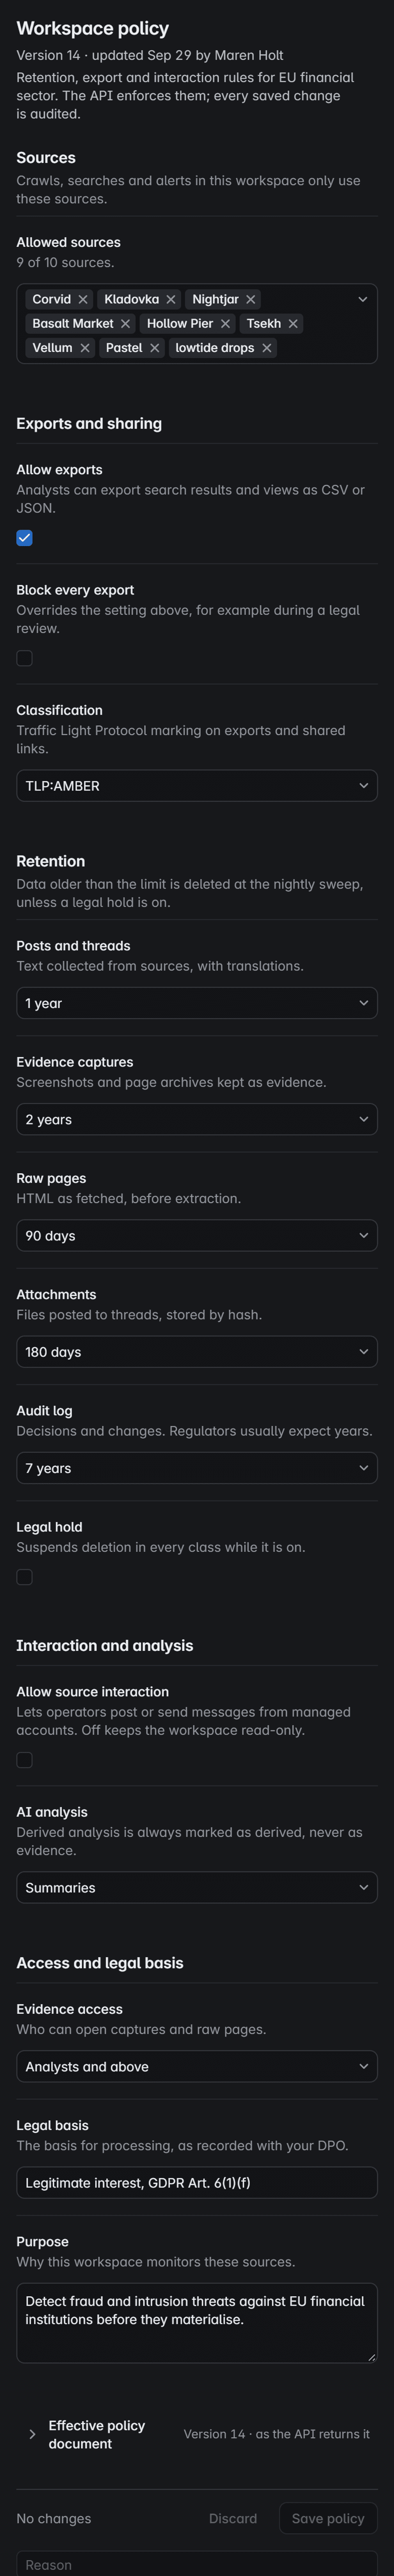The image size is (394, 2576).
Task: Enable Allow source interaction checkbox
Action: pos(25,1760)
